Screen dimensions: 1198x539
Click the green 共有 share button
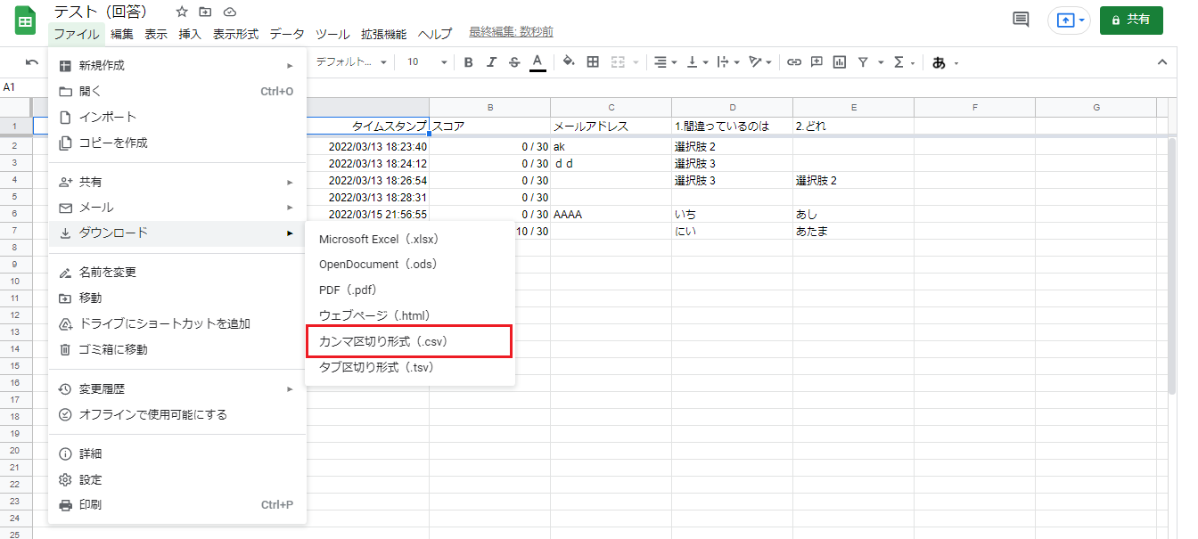[1131, 20]
